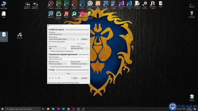Open FileZilla desktop shortcut

click(x=67, y=14)
